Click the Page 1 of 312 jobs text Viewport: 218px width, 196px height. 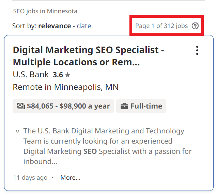point(161,26)
